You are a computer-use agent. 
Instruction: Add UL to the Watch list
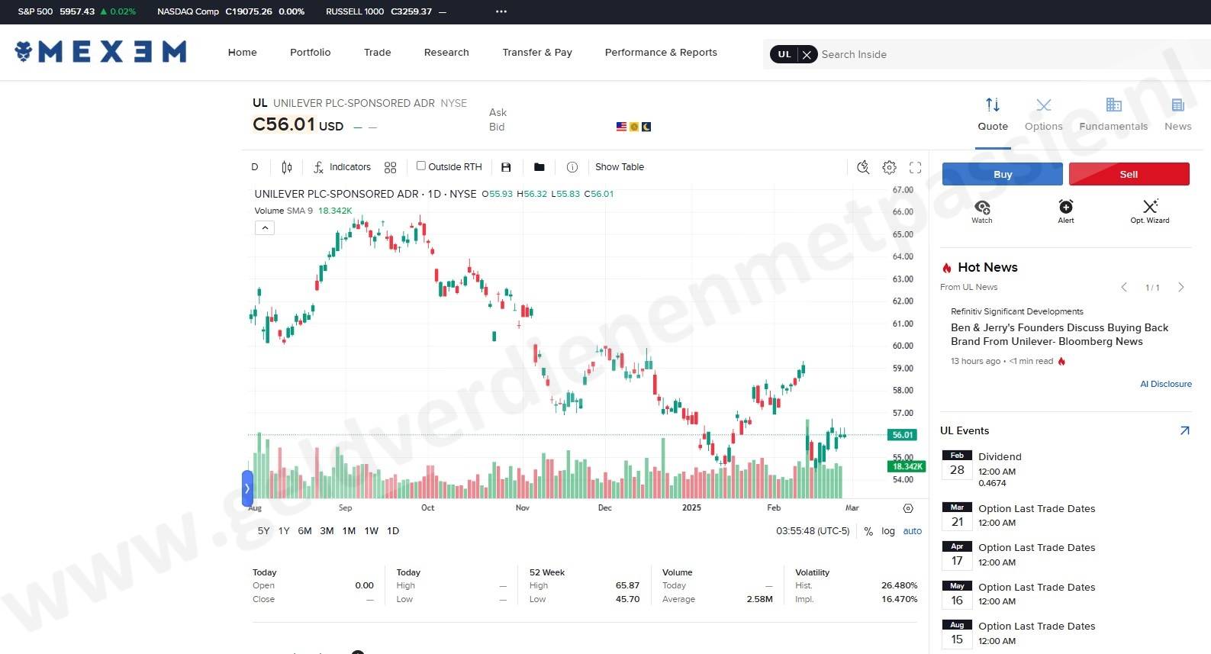coord(982,211)
